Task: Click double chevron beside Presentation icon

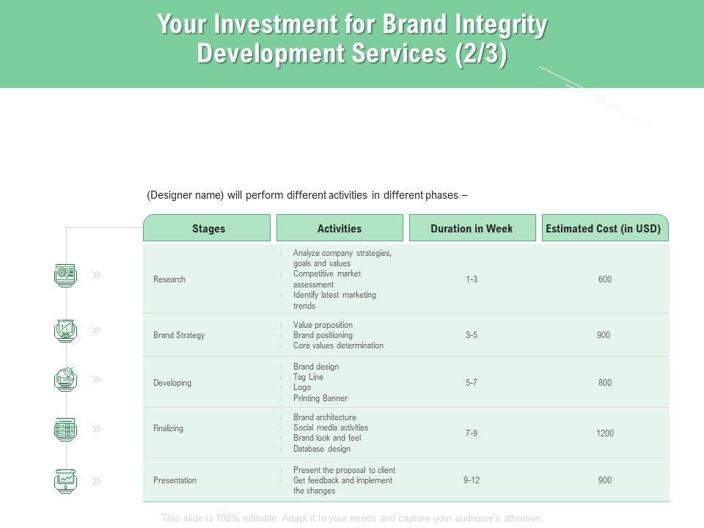Action: [x=97, y=480]
